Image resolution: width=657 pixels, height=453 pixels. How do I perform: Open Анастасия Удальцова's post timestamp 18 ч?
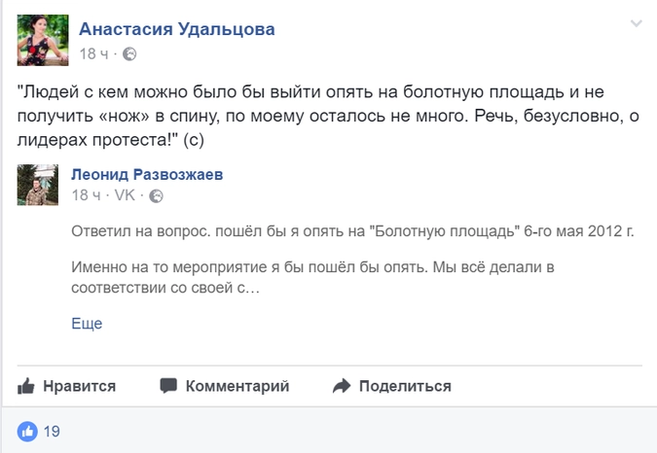(x=93, y=53)
